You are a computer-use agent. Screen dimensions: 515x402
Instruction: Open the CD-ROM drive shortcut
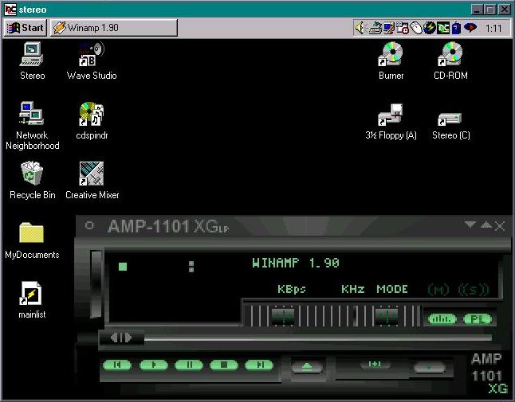pos(450,61)
